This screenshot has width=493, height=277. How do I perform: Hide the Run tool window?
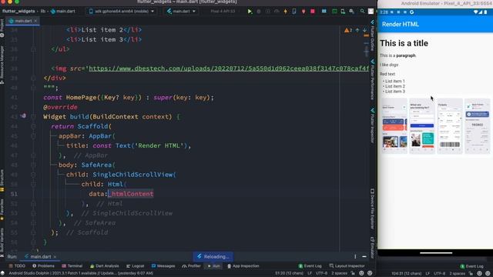[364, 256]
